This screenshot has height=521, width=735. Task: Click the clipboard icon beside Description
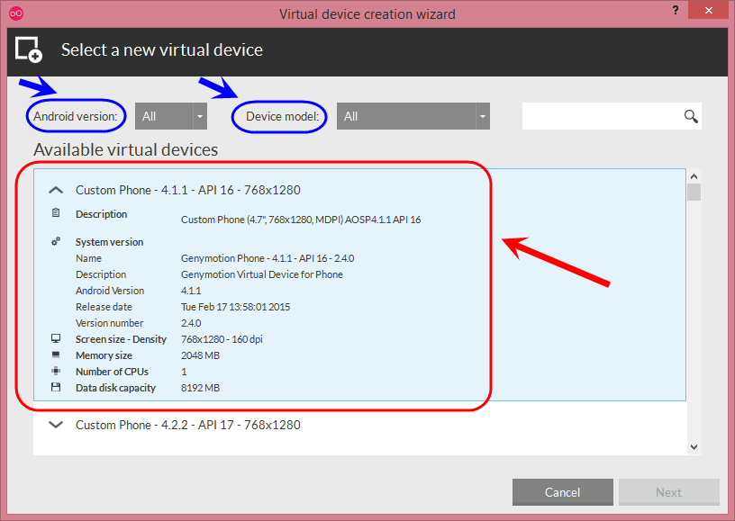56,213
